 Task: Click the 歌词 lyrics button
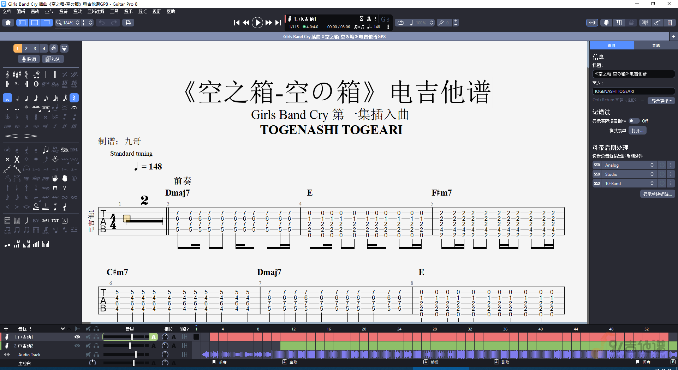(29, 59)
